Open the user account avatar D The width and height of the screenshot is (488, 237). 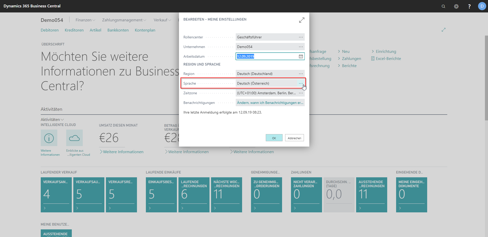[x=482, y=6]
